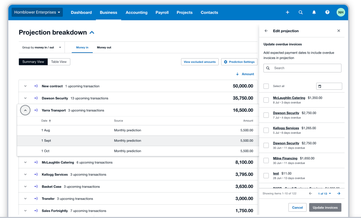The width and height of the screenshot is (361, 218).
Task: Collapse the Yarra Transport row
Action: (25, 110)
